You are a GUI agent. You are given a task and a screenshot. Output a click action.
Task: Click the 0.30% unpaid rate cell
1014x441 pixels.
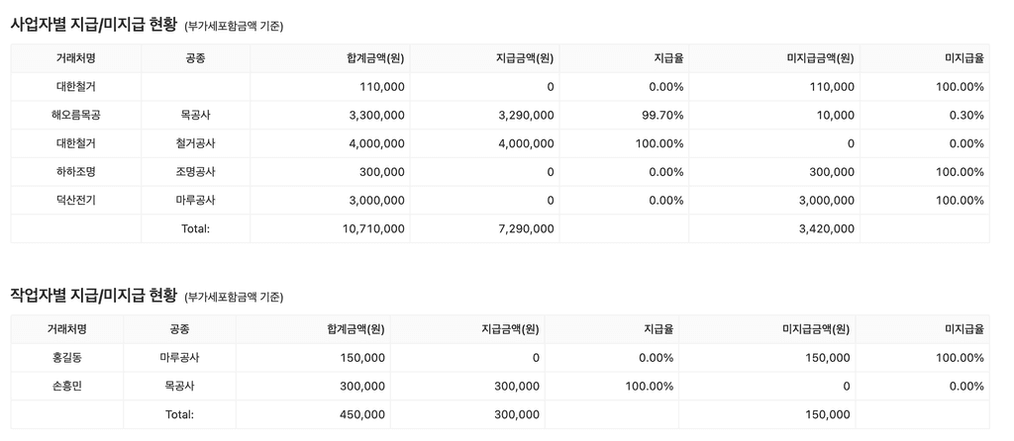click(x=925, y=115)
